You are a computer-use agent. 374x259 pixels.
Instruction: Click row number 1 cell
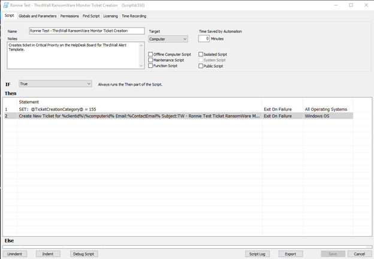[10, 109]
